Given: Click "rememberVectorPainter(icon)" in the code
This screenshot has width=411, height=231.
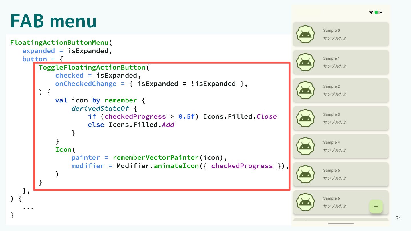Looking at the screenshot, I should point(168,158).
